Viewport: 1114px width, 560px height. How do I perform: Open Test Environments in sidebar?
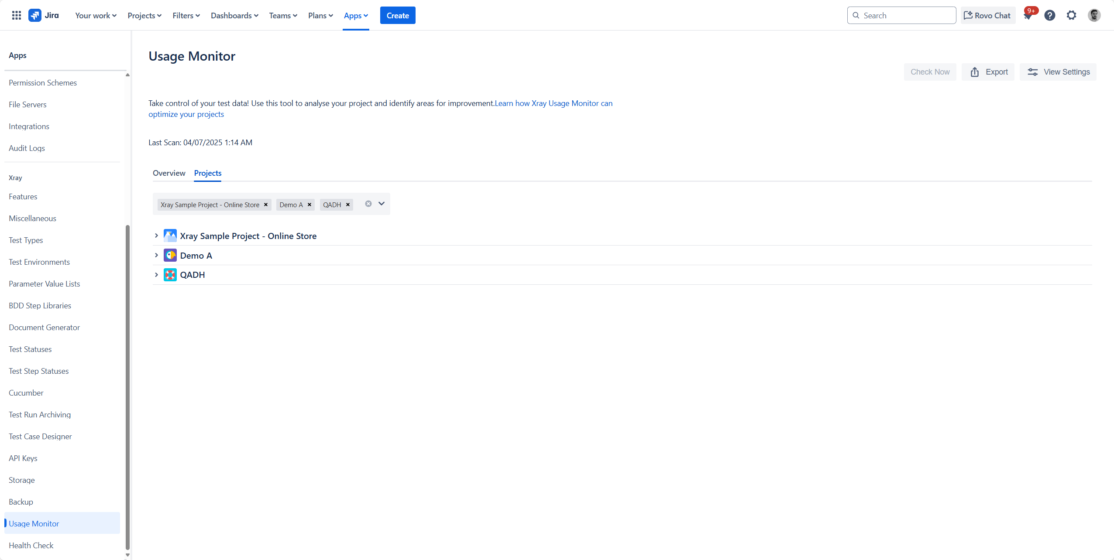39,262
